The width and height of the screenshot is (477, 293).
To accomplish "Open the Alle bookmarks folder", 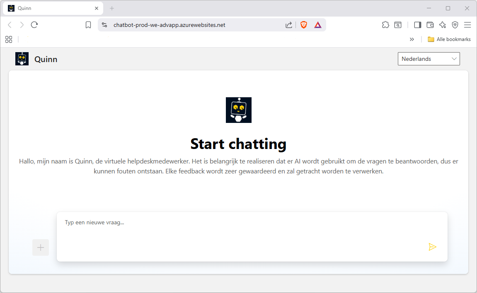I will 449,39.
